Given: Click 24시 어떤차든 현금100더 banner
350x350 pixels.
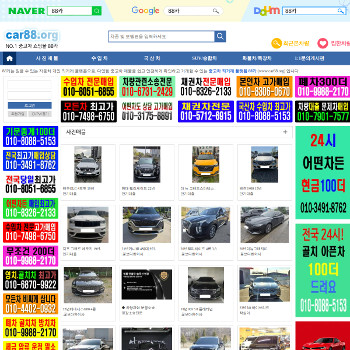Looking at the screenshot, I should click(323, 173).
